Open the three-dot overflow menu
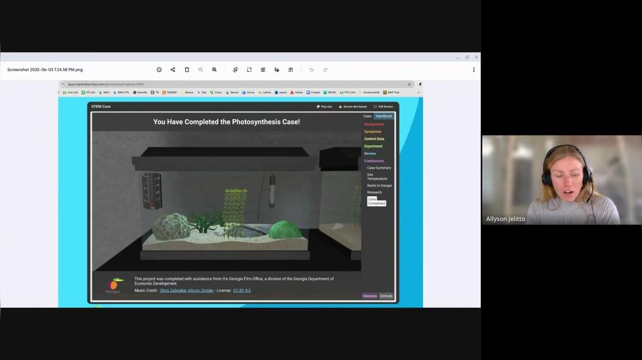 tap(473, 69)
